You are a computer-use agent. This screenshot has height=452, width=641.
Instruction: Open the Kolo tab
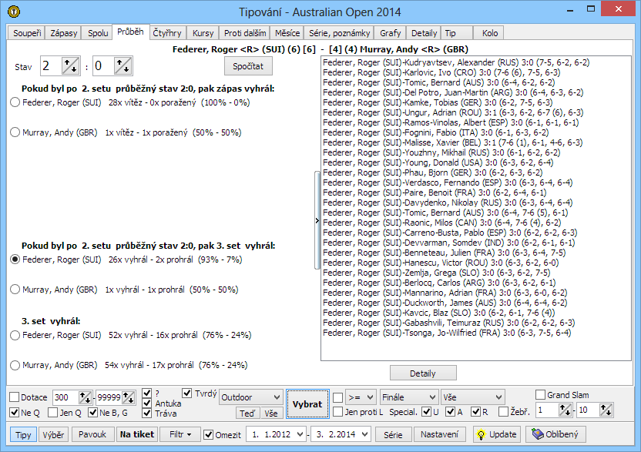pos(490,33)
